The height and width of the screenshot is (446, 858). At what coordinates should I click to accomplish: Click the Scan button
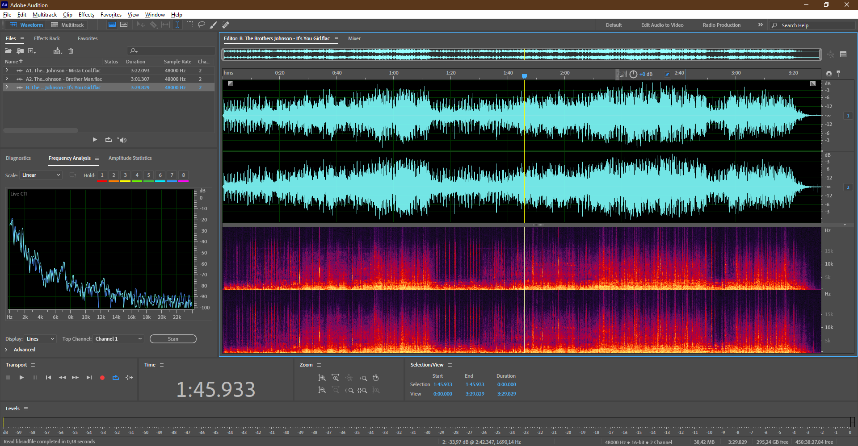pyautogui.click(x=173, y=339)
